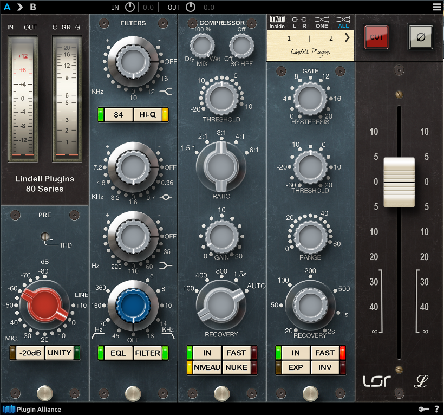
Task: Click the Plugin Alliance logo
Action: click(x=32, y=410)
